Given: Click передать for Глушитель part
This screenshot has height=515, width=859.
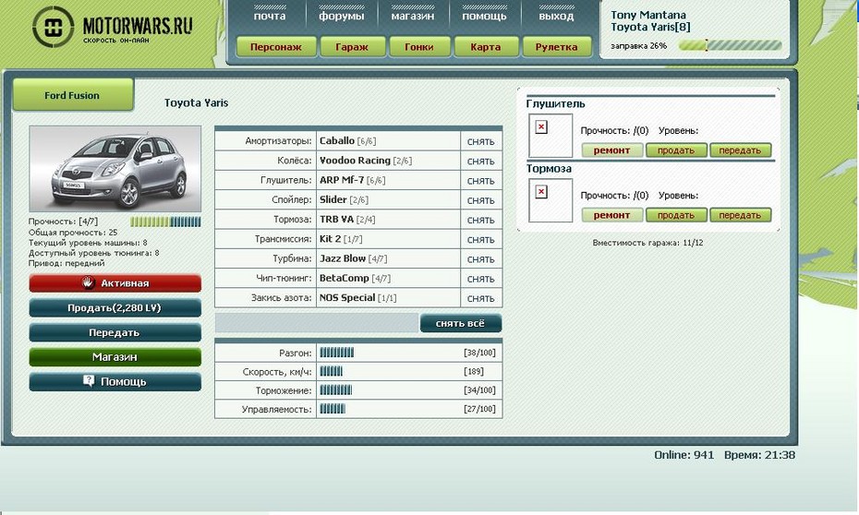Looking at the screenshot, I should 740,150.
